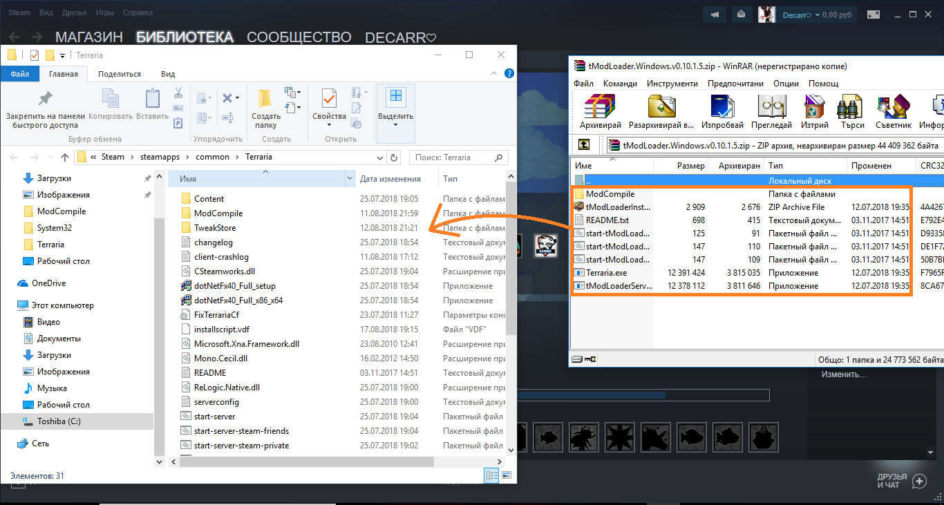Click the Archive (Архивирай) icon in WinRAR
Screen dimensions: 944x505
point(600,108)
